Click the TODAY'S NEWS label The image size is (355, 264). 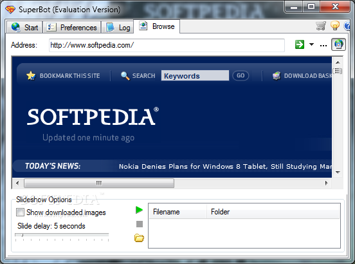pyautogui.click(x=53, y=166)
